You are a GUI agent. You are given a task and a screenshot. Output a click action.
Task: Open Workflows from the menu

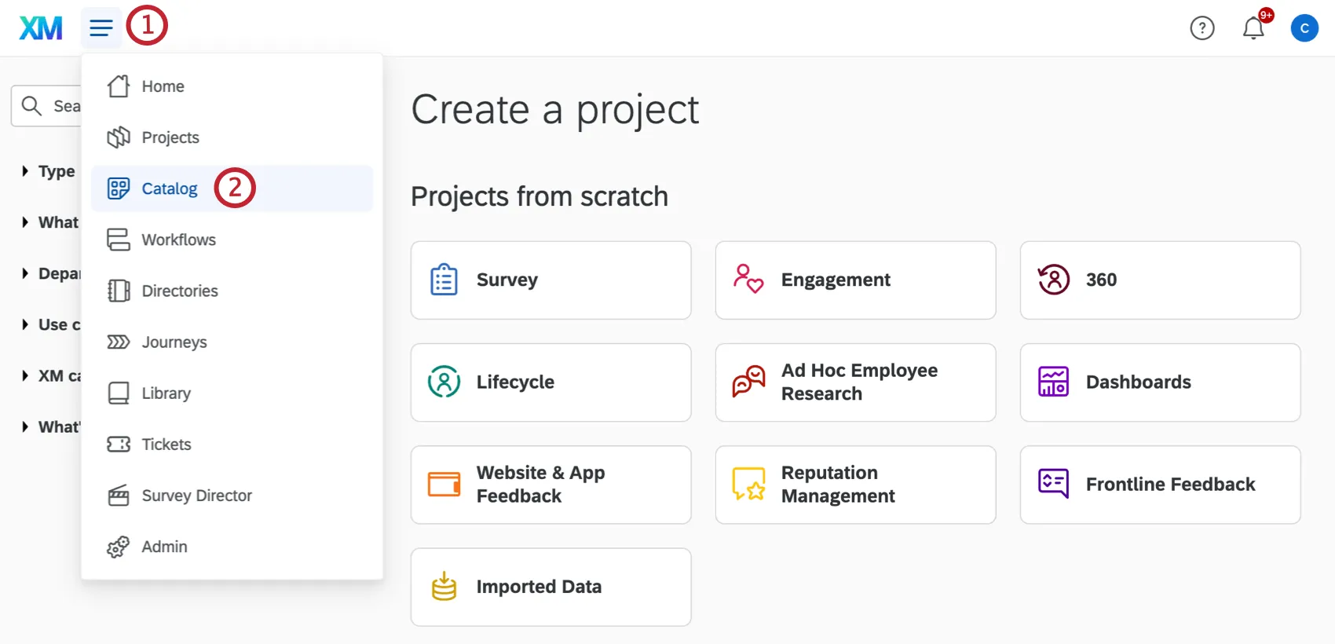178,240
